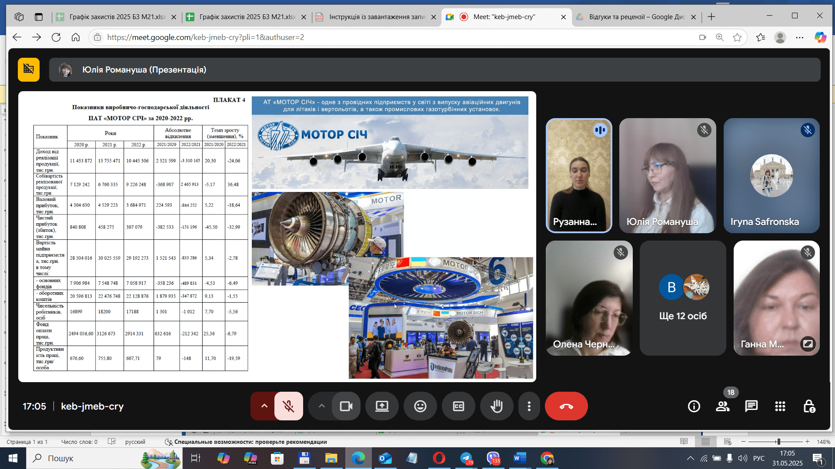
Task: Reload the Meet page
Action: (x=56, y=37)
